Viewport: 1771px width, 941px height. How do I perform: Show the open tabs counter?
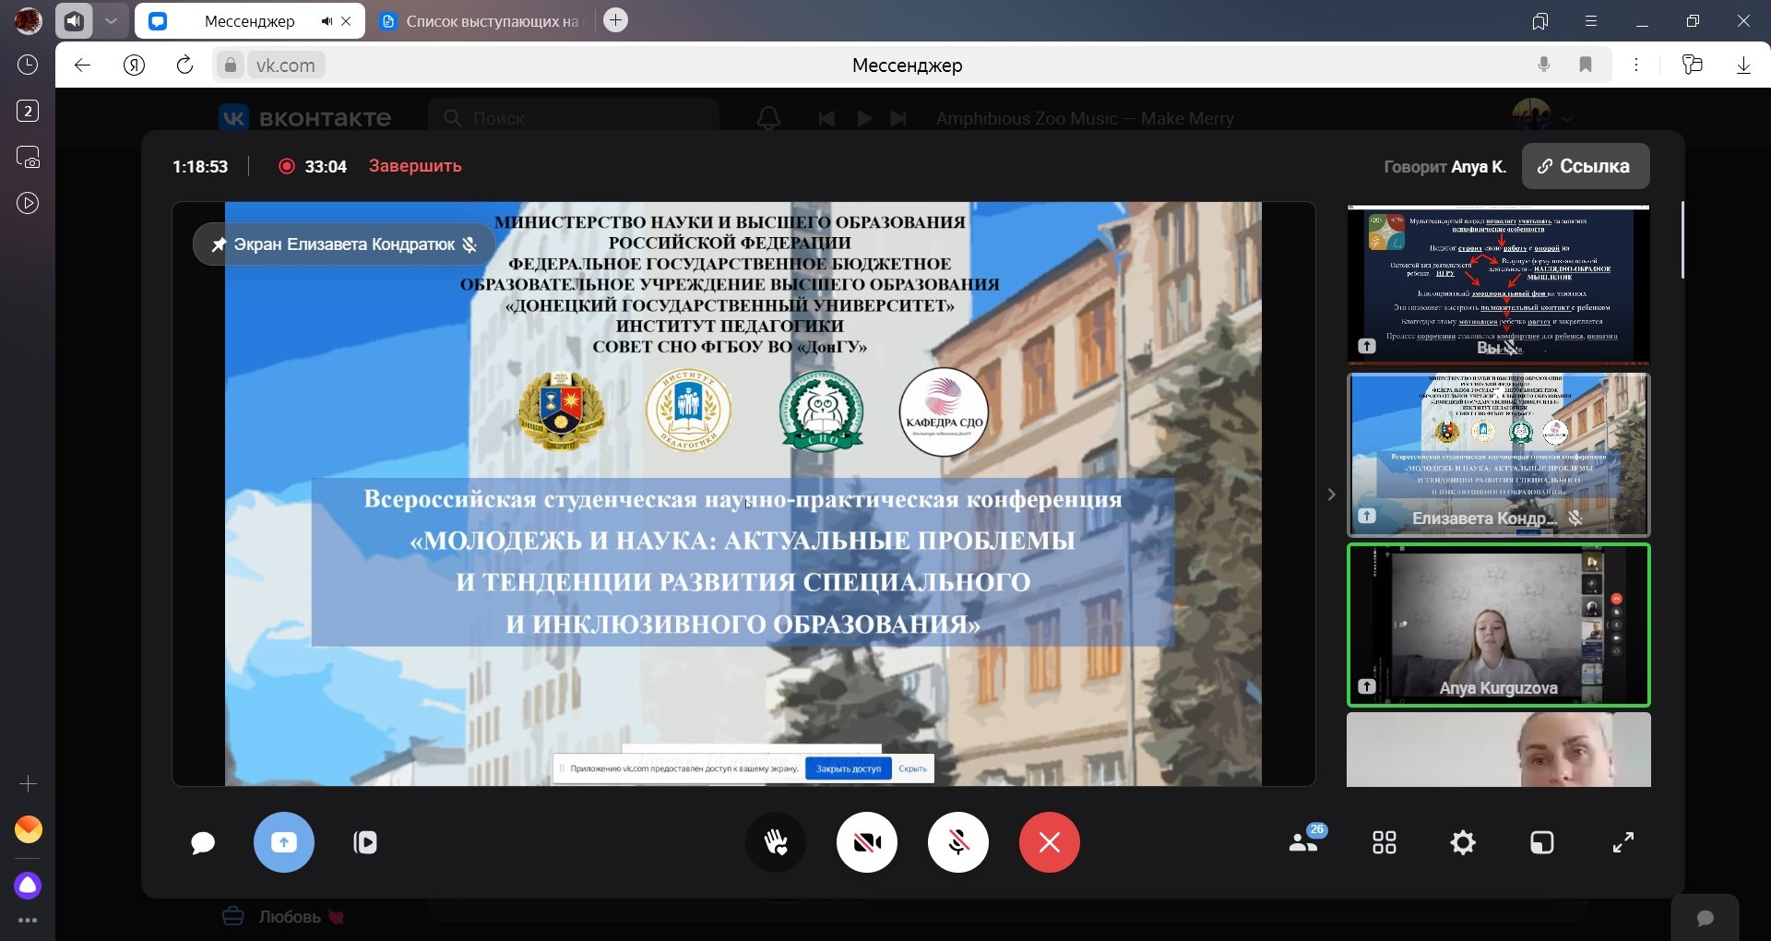coord(28,111)
